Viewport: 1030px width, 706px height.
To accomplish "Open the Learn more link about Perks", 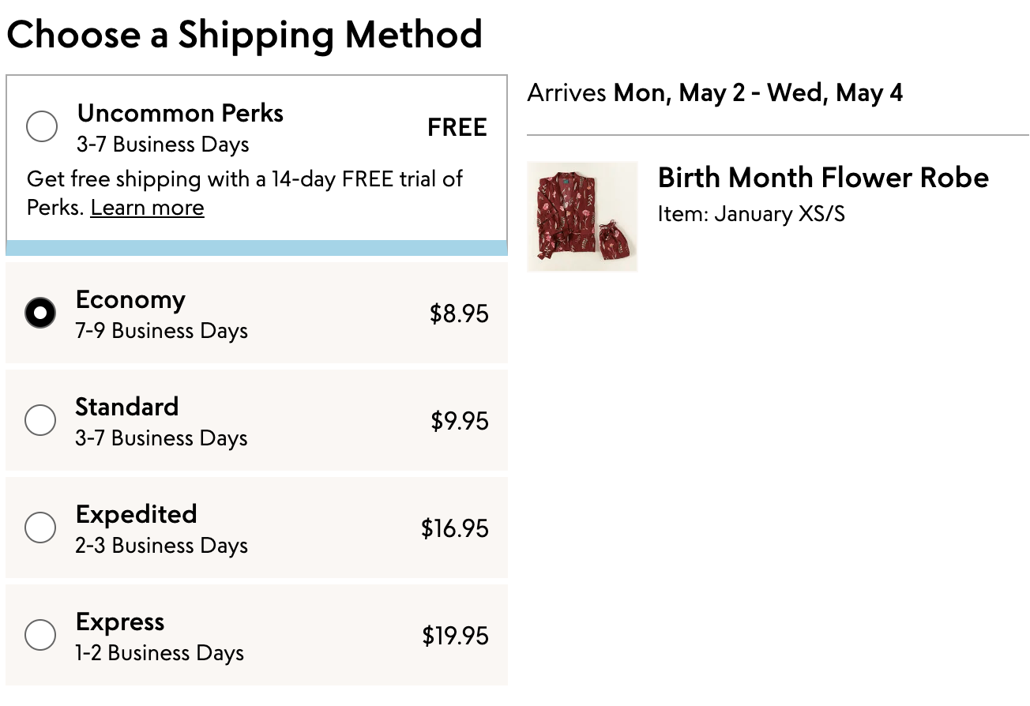I will click(x=148, y=208).
